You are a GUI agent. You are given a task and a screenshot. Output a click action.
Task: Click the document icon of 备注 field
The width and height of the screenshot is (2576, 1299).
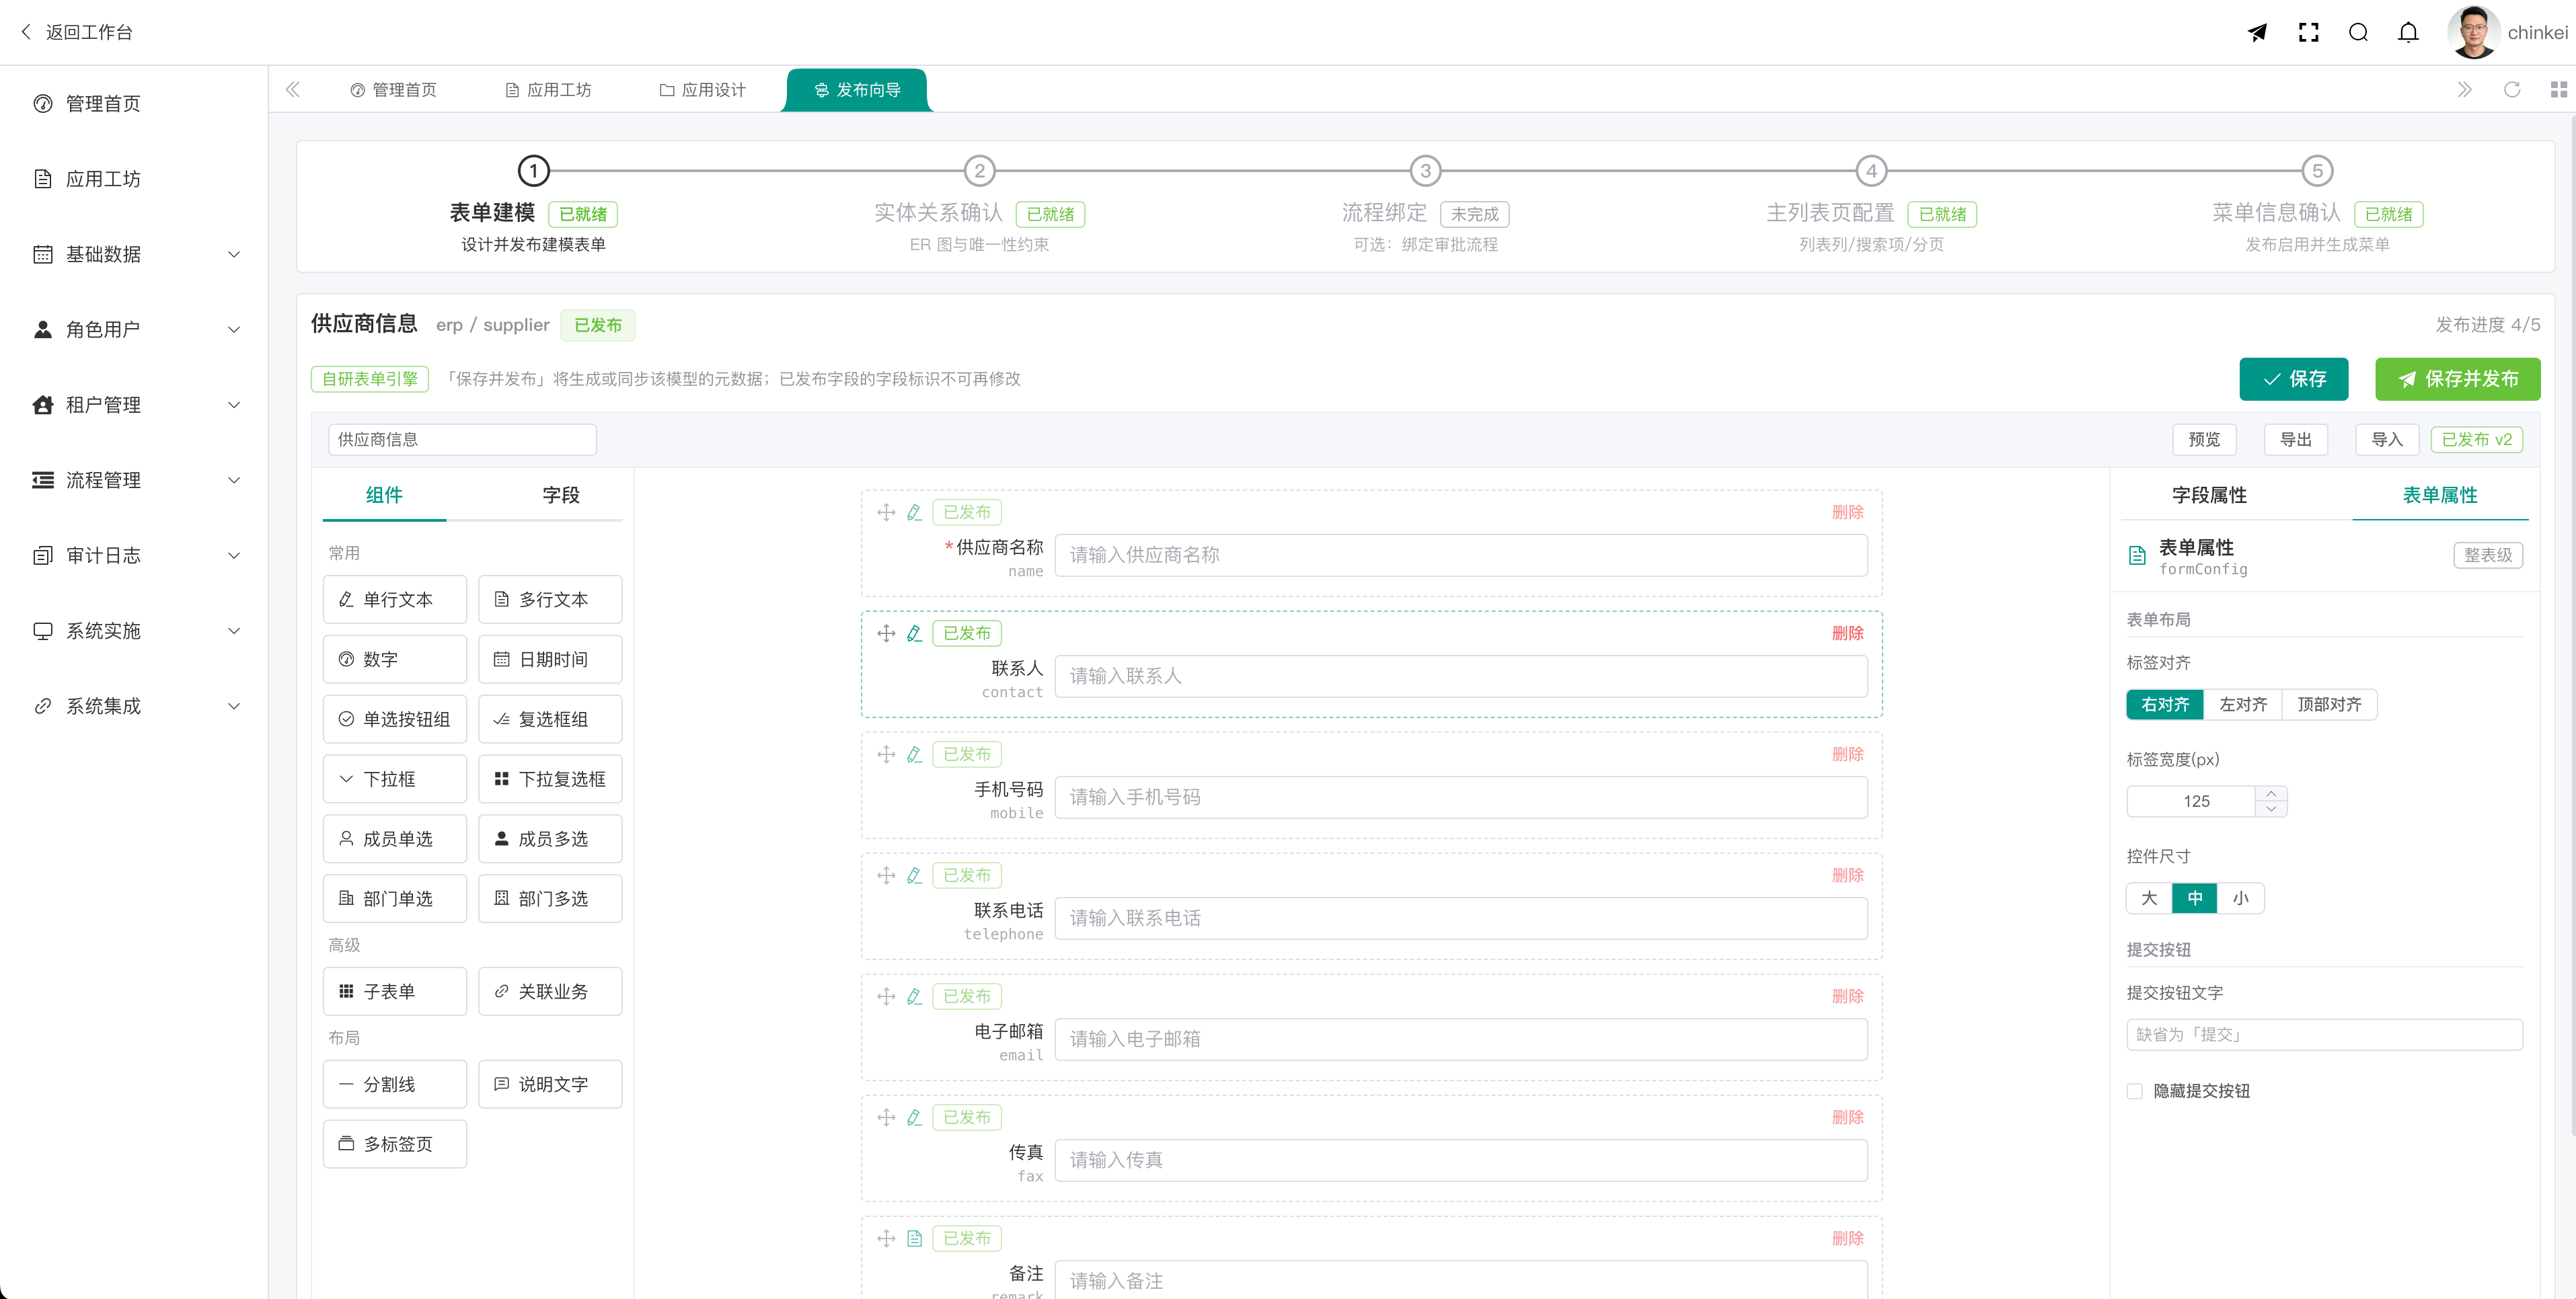(x=914, y=1238)
